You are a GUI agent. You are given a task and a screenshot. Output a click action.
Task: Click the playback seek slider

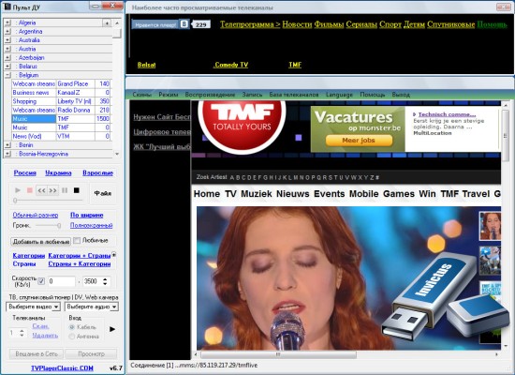click(x=49, y=200)
